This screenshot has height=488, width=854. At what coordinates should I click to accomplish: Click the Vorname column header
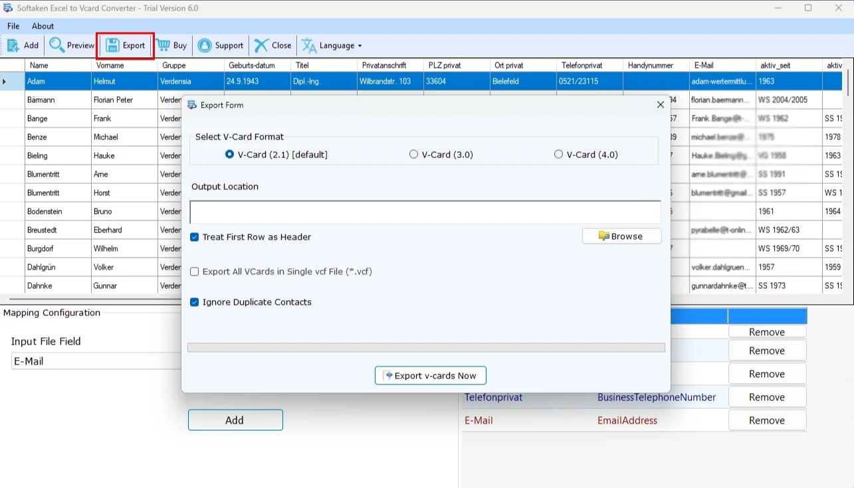tap(124, 65)
